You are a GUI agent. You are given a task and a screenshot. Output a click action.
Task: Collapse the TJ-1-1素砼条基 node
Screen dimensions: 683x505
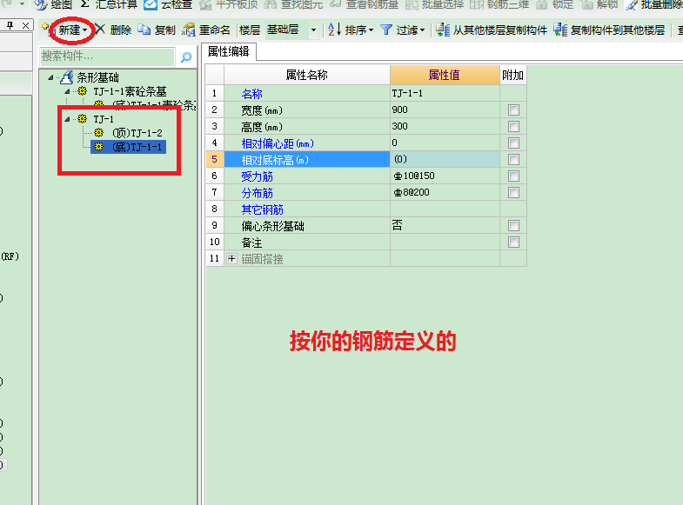(67, 91)
